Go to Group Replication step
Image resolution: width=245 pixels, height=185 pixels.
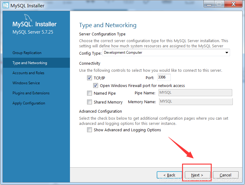(x=36, y=53)
